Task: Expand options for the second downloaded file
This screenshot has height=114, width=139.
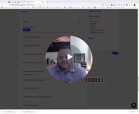Action: click(x=36, y=112)
